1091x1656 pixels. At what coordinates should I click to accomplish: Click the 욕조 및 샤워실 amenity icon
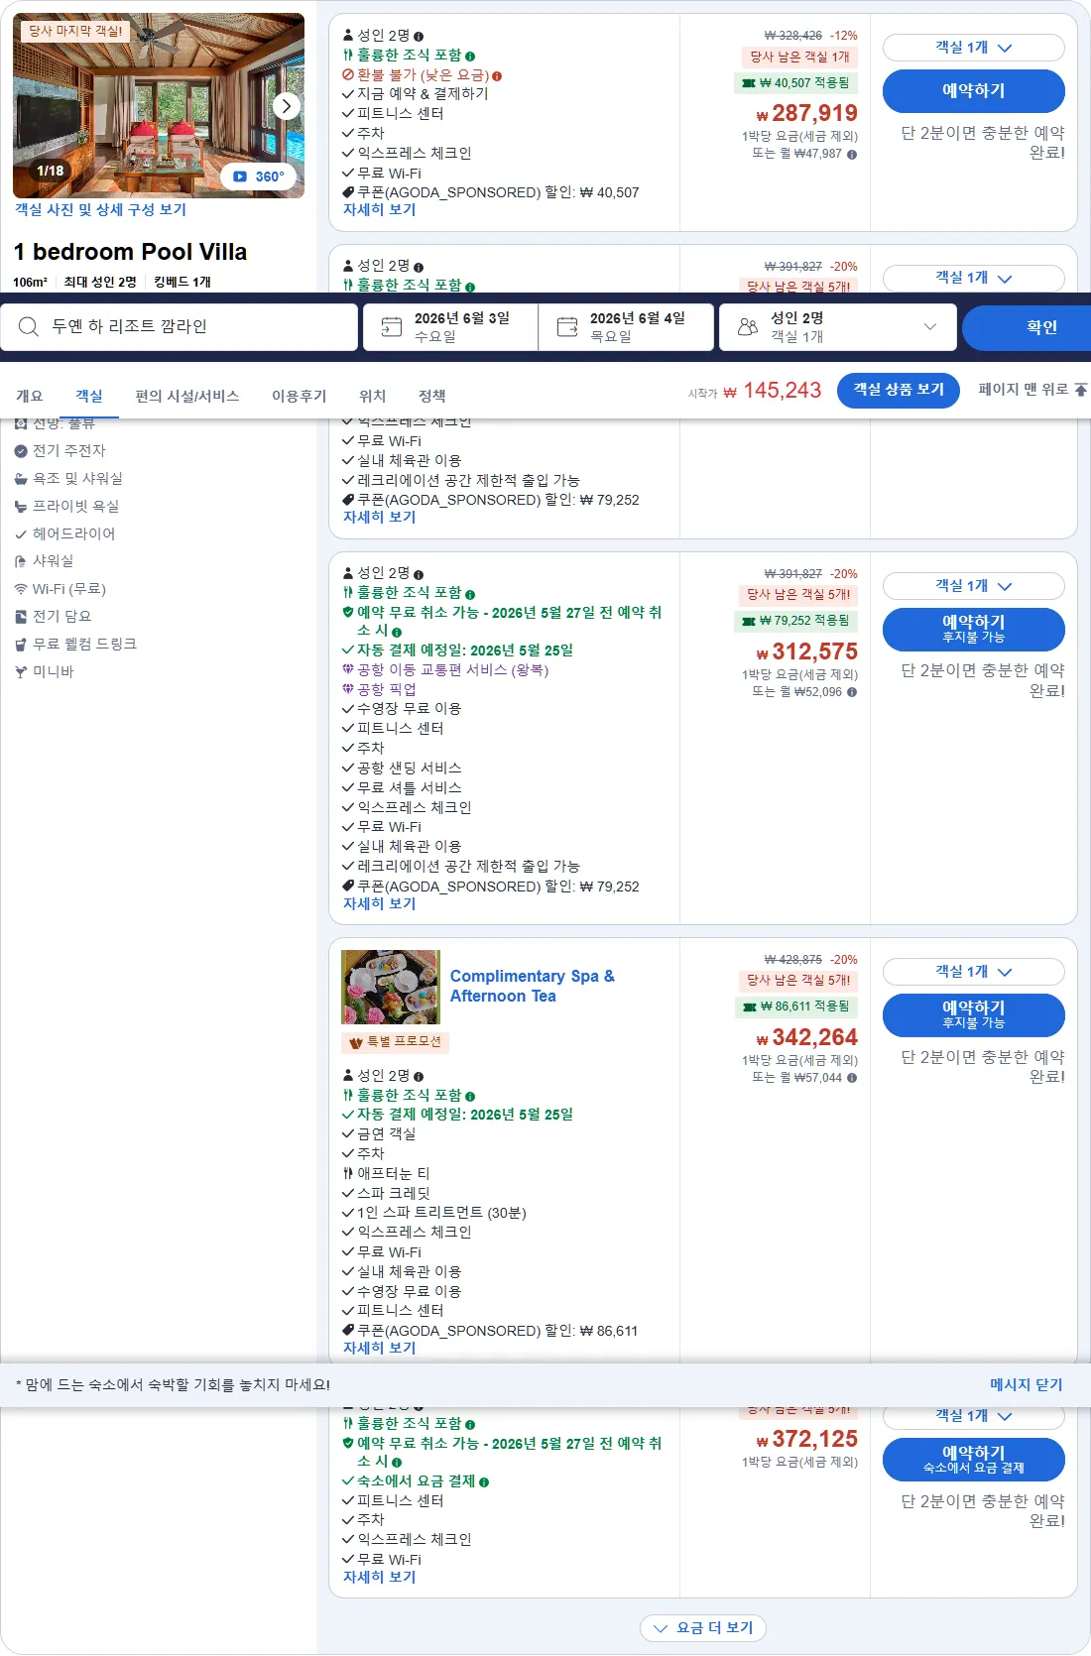click(x=21, y=478)
